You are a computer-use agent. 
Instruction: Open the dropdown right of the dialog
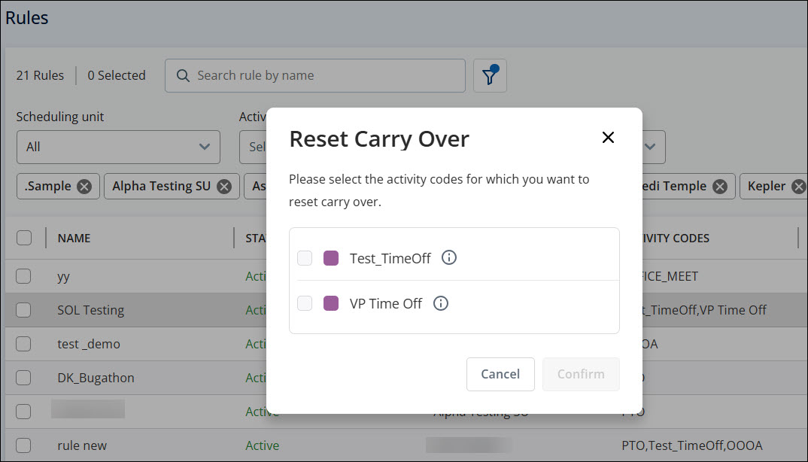tap(652, 147)
